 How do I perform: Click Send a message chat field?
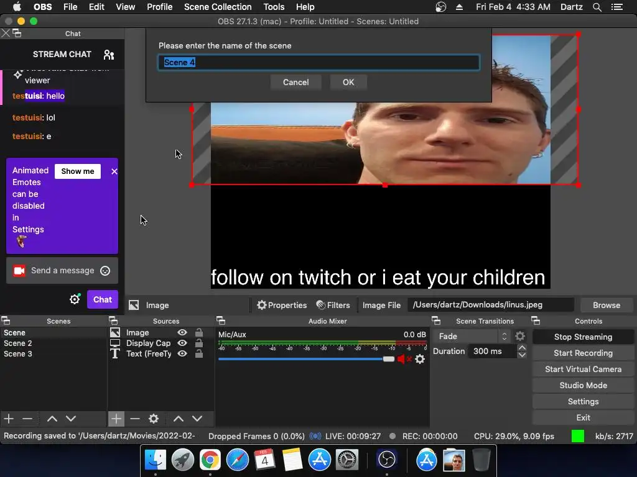click(63, 271)
